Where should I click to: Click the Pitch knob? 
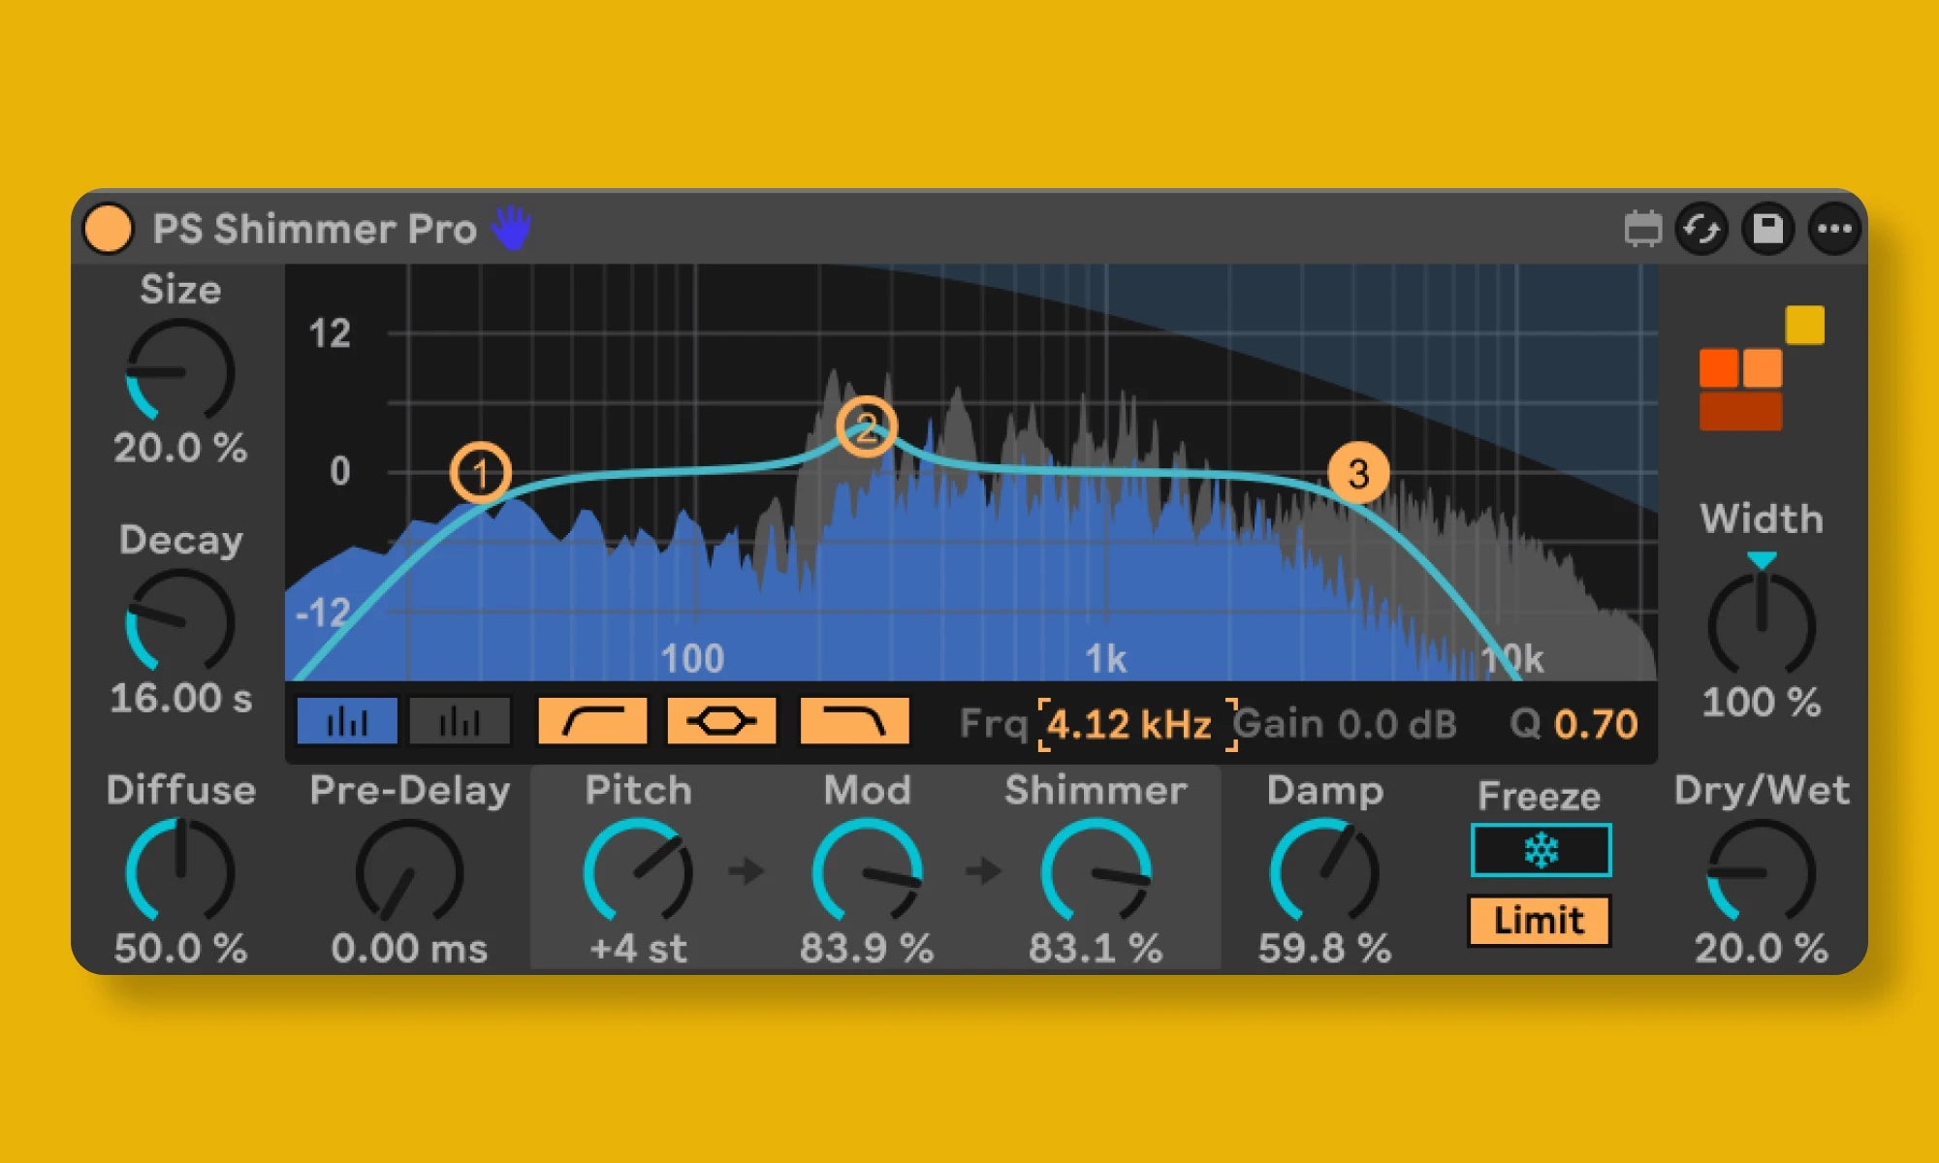pyautogui.click(x=637, y=871)
